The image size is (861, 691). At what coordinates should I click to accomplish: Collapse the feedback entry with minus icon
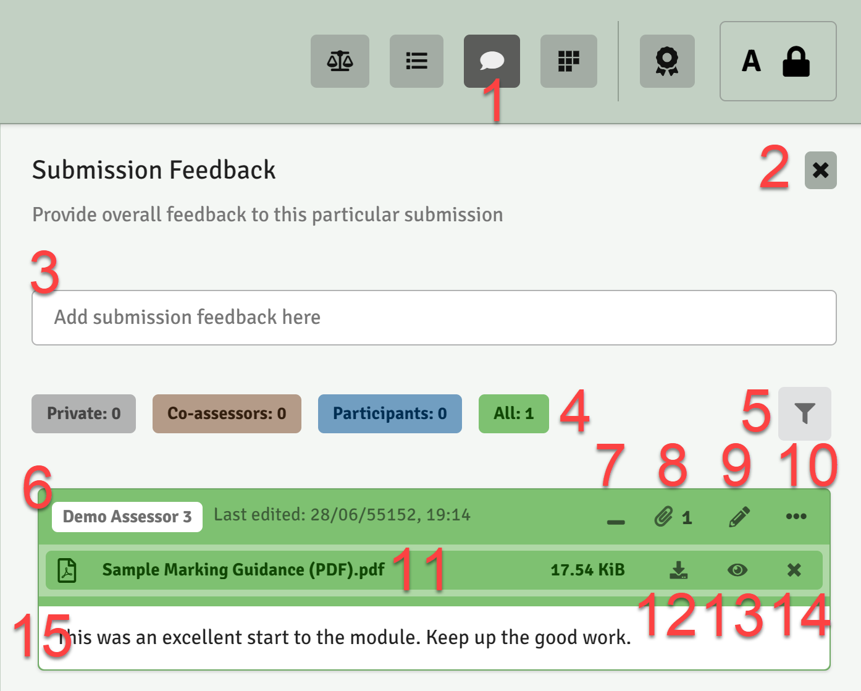pos(616,521)
